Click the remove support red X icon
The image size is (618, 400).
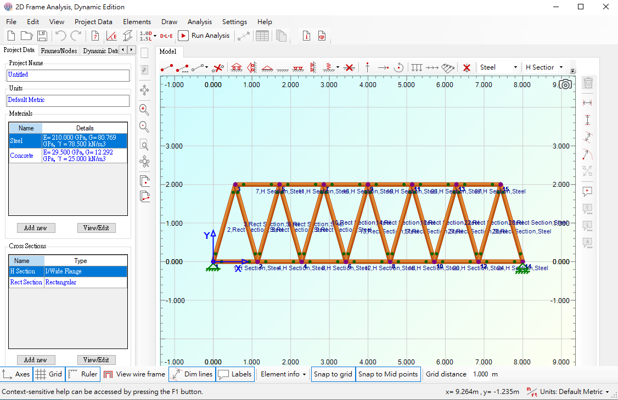349,67
